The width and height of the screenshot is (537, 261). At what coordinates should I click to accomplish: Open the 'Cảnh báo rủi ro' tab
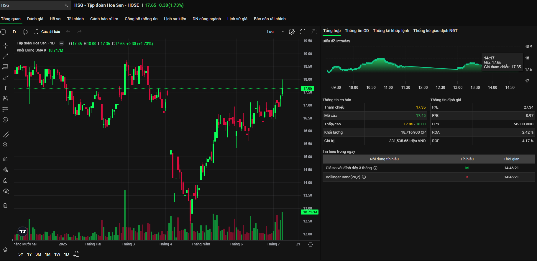(104, 19)
